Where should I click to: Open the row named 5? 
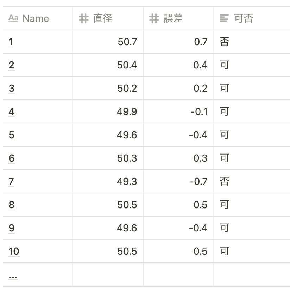[12, 135]
